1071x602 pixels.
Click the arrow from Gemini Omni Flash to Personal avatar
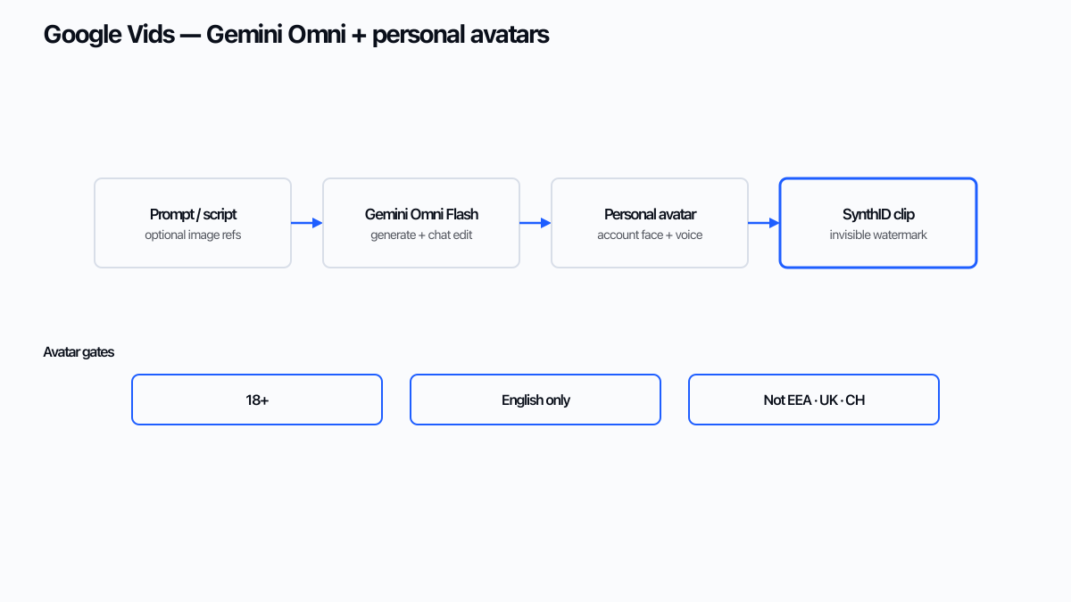[x=535, y=223]
